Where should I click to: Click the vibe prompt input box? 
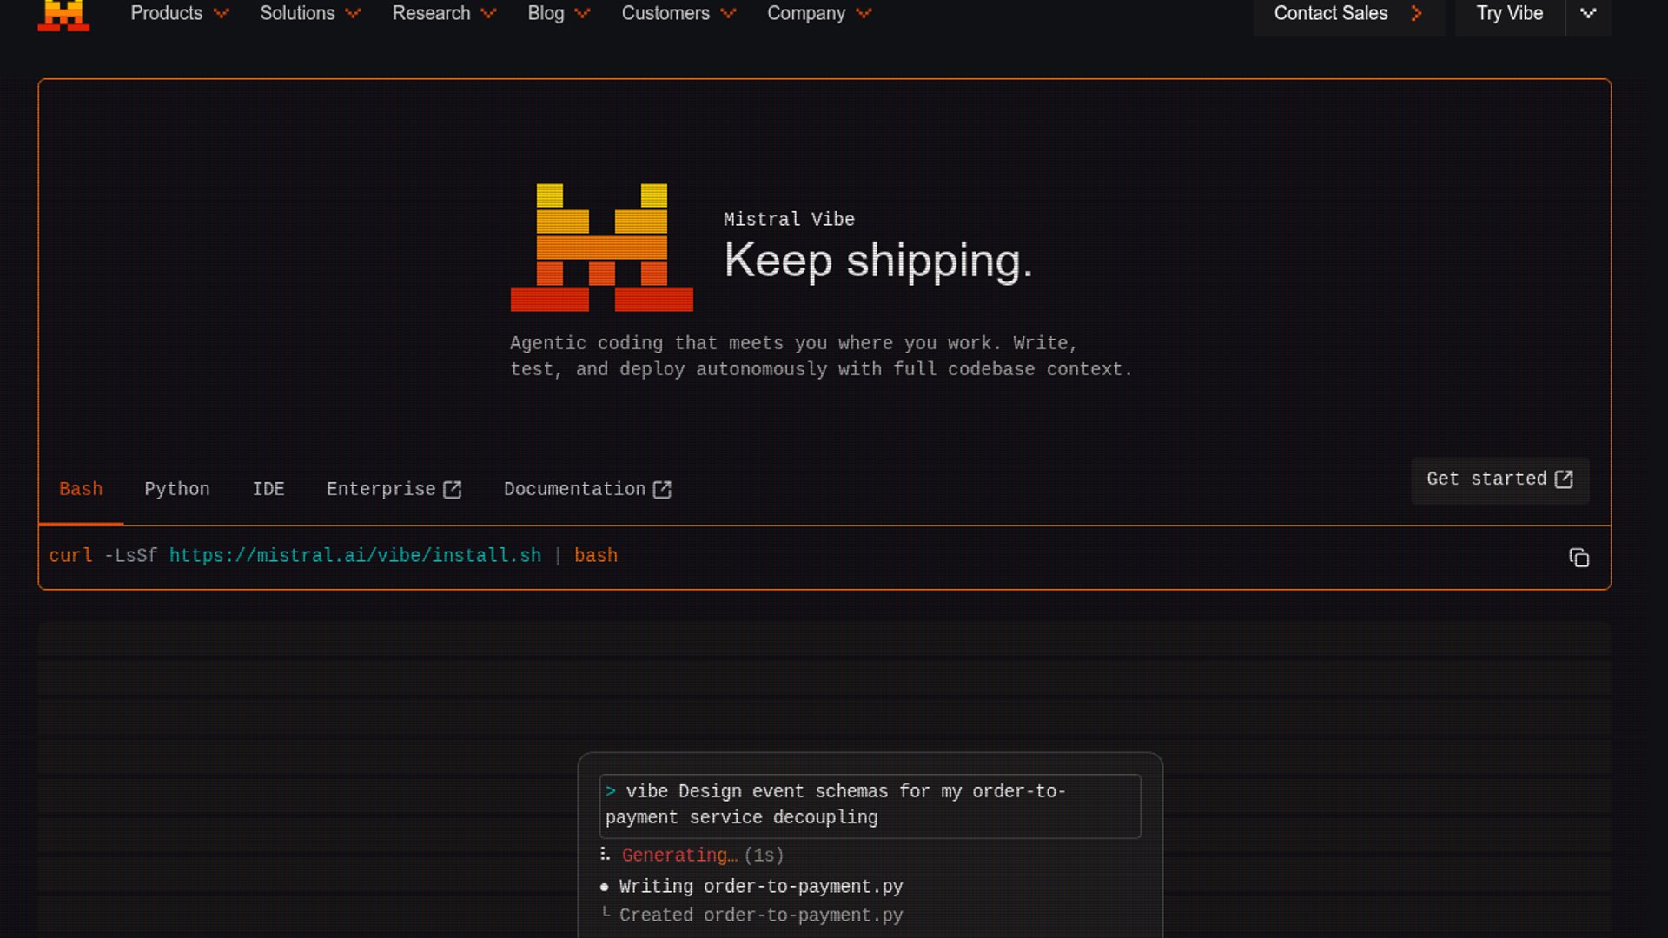pyautogui.click(x=870, y=806)
